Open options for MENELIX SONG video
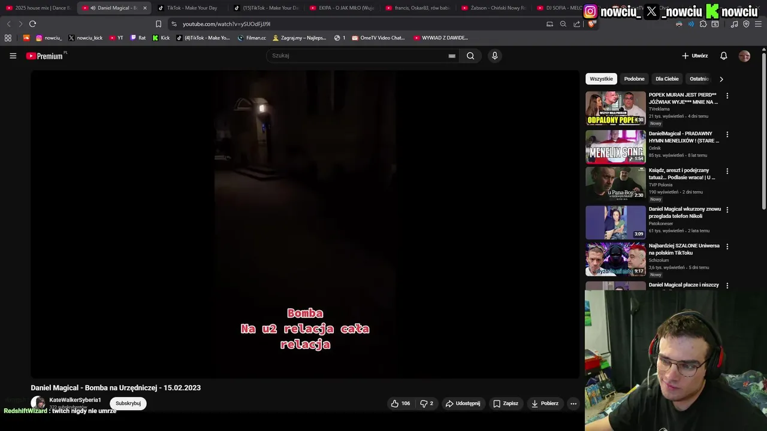 click(727, 135)
